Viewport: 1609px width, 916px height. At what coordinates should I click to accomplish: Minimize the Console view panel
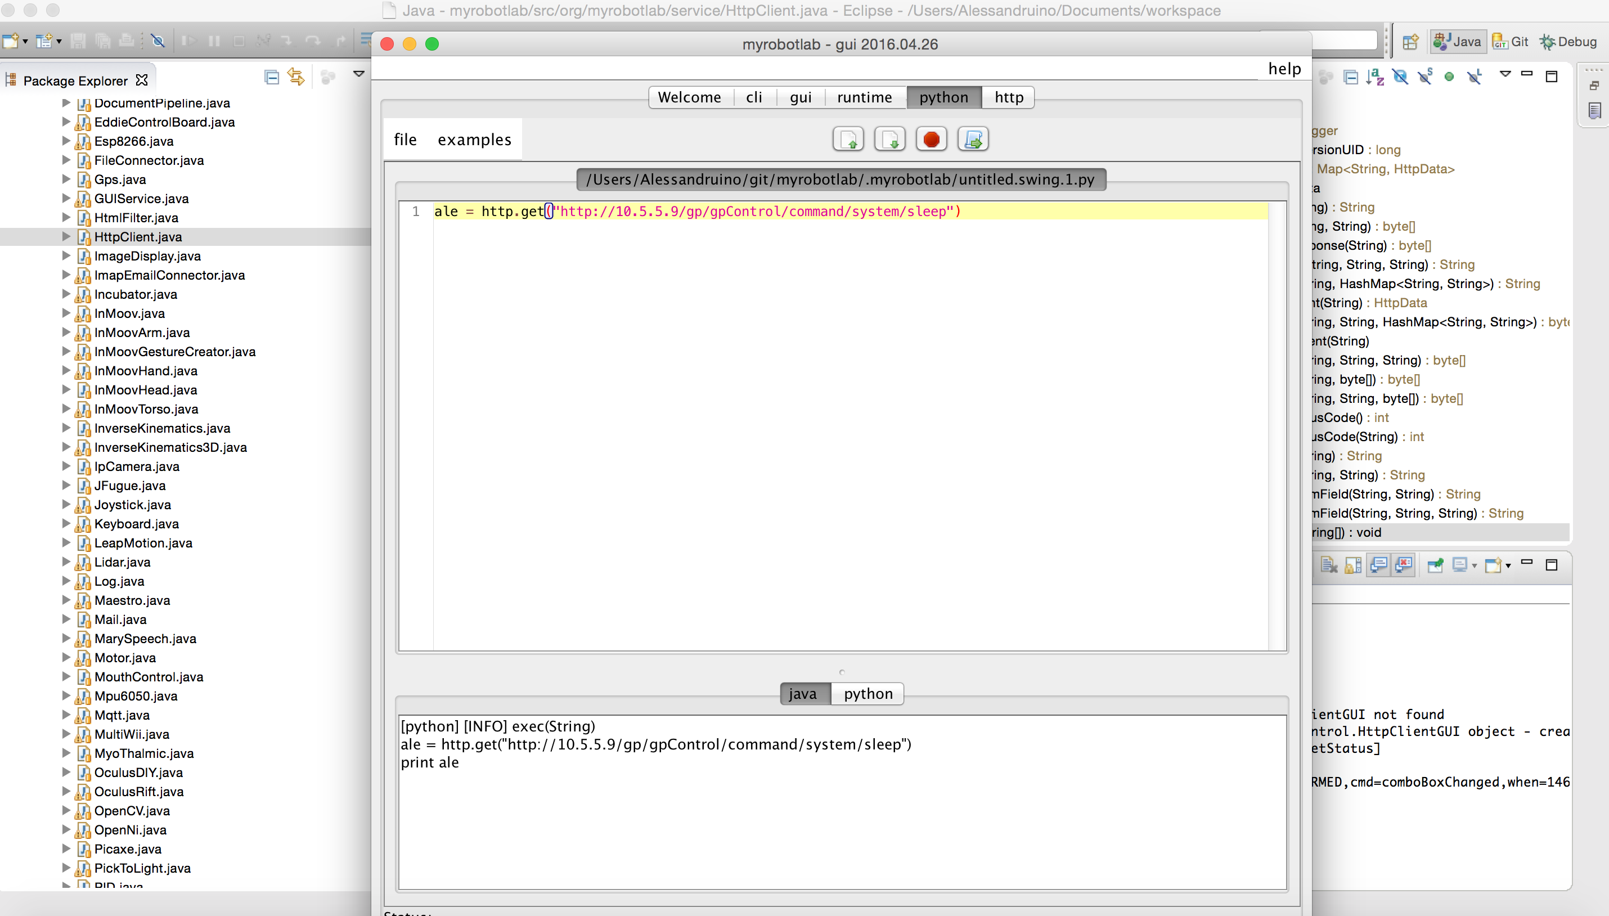(1527, 562)
